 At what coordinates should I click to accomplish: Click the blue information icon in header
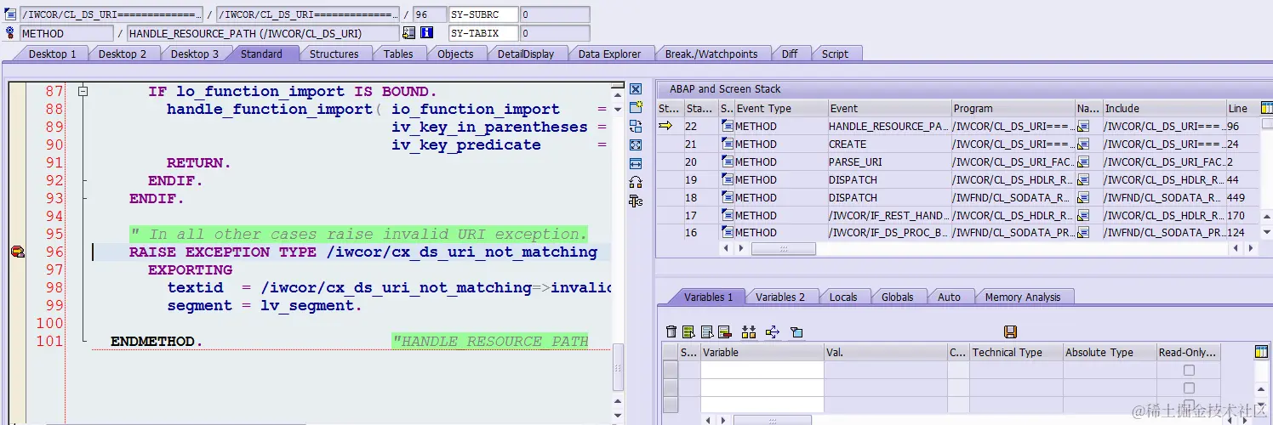[x=427, y=32]
